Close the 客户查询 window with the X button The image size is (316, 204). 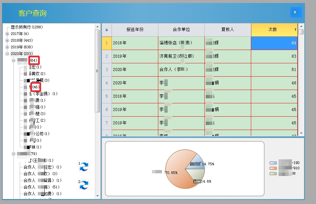pos(295,12)
